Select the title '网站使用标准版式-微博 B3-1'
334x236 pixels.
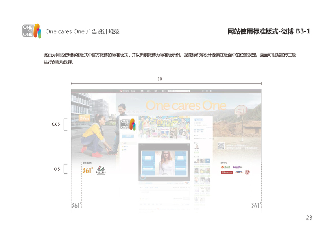269,31
